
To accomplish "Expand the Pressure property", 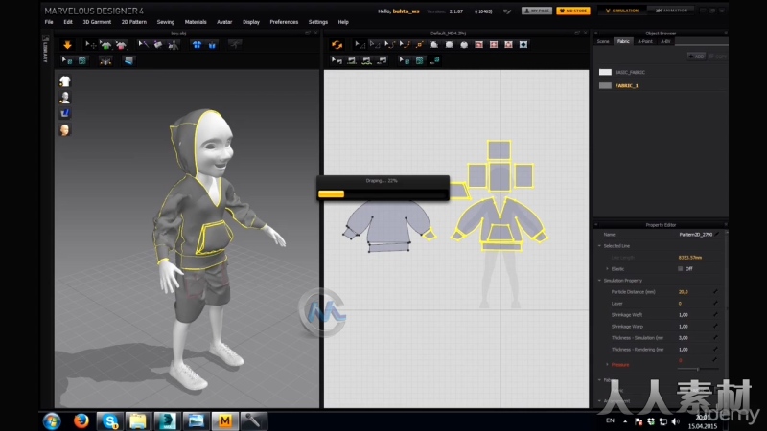I will (608, 365).
